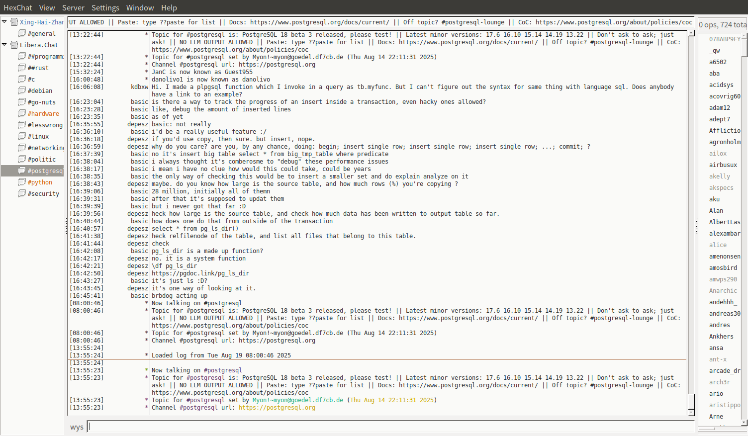This screenshot has height=436, width=748.
Task: Open the Help menu
Action: click(x=169, y=7)
